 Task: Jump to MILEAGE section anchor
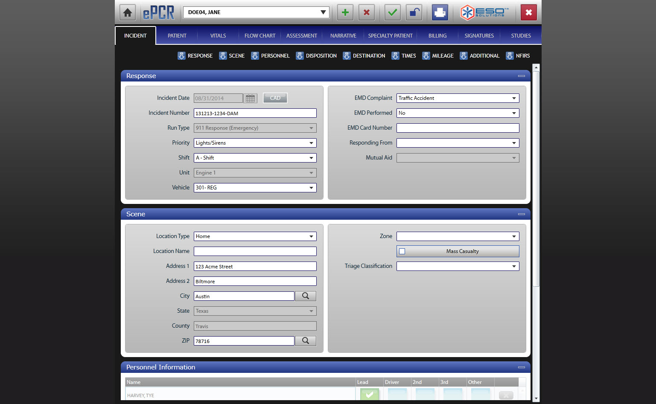tap(438, 56)
